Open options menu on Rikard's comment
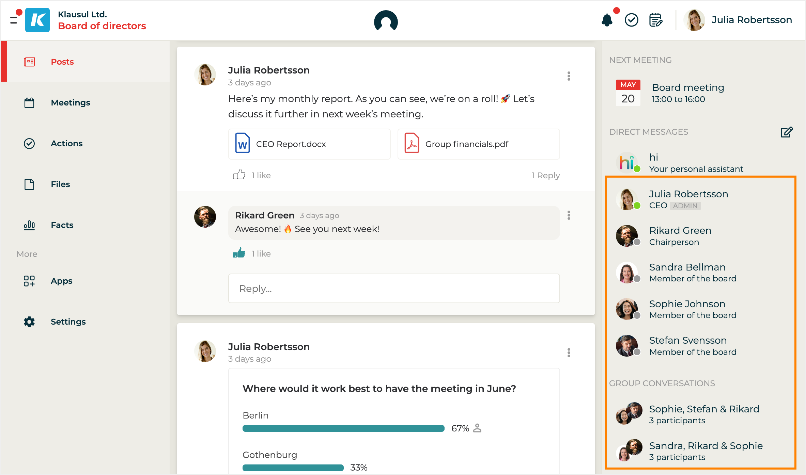The width and height of the screenshot is (806, 475). tap(569, 215)
